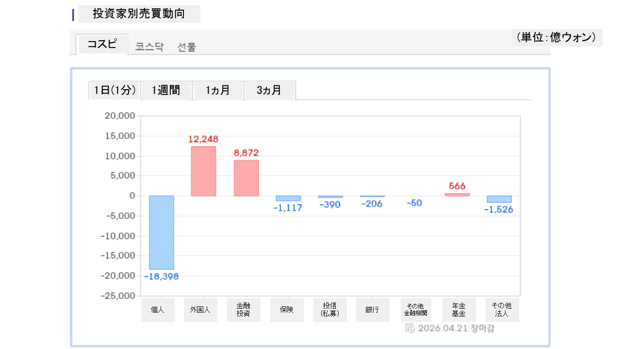
Task: Show the 3ヵ月 period tab
Action: pos(269,91)
